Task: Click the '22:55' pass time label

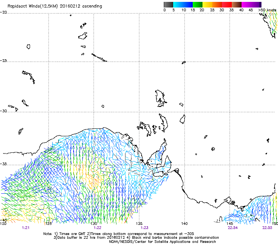Action: coord(267,228)
